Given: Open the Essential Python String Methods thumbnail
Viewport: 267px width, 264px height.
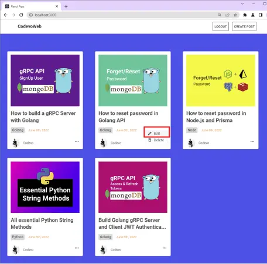Looking at the screenshot, I should click(x=45, y=187).
